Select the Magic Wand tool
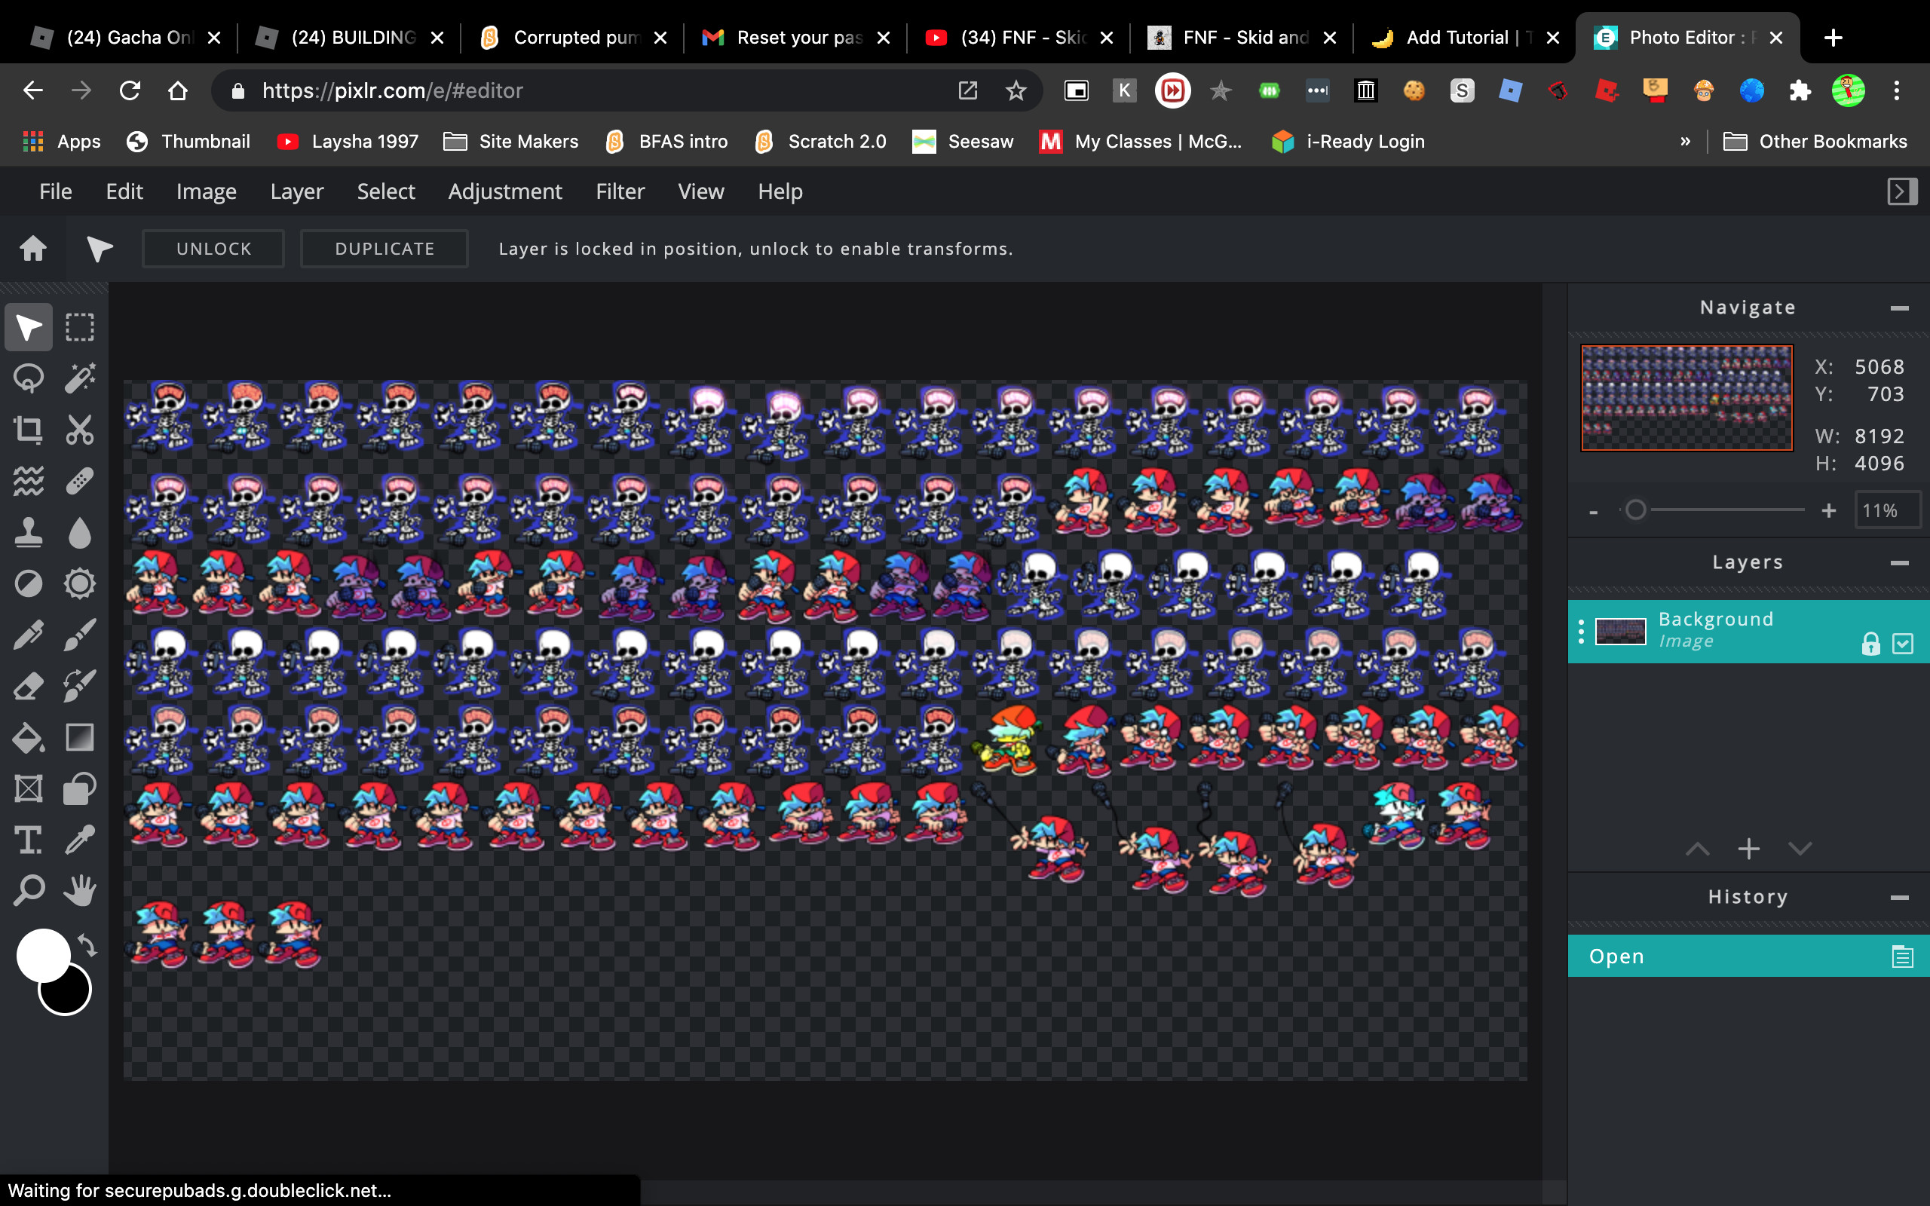This screenshot has width=1930, height=1206. 80,378
